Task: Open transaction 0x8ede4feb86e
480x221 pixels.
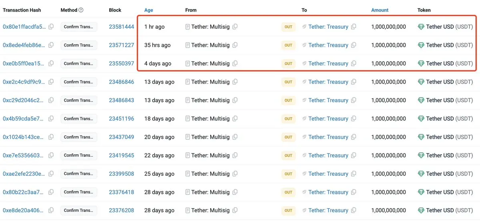Action: 24,45
